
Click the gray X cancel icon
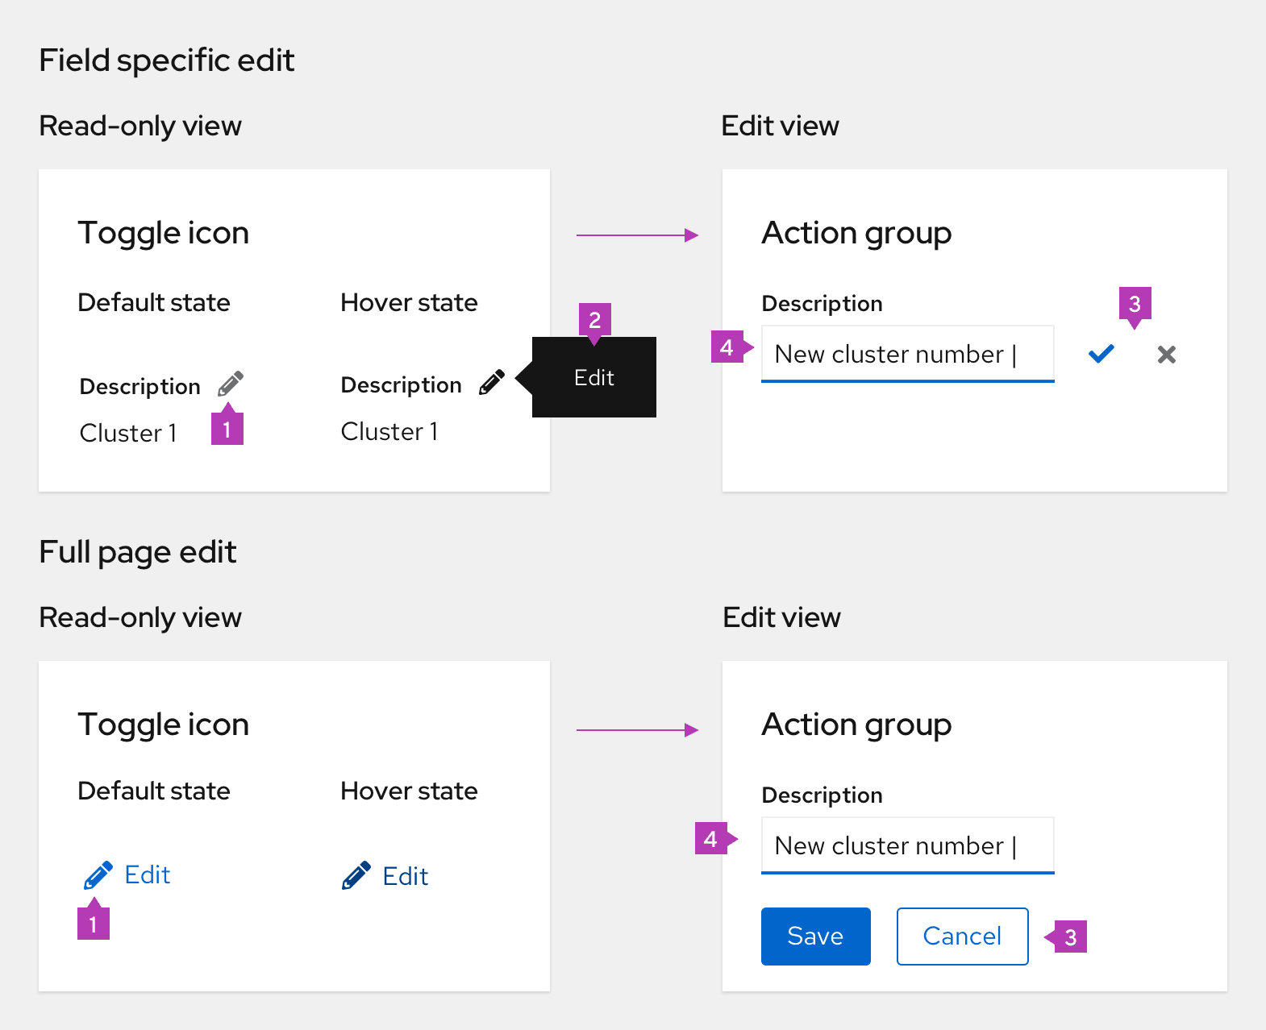click(1166, 354)
